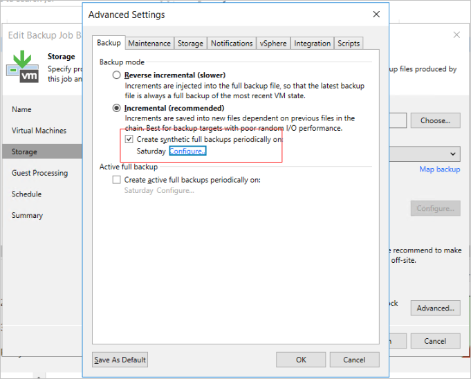The height and width of the screenshot is (379, 471).
Task: Select Schedule step in the sidebar
Action: point(26,194)
